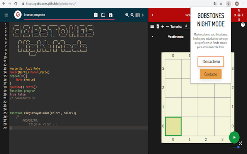Click the shuffle random board icon

[x=240, y=143]
